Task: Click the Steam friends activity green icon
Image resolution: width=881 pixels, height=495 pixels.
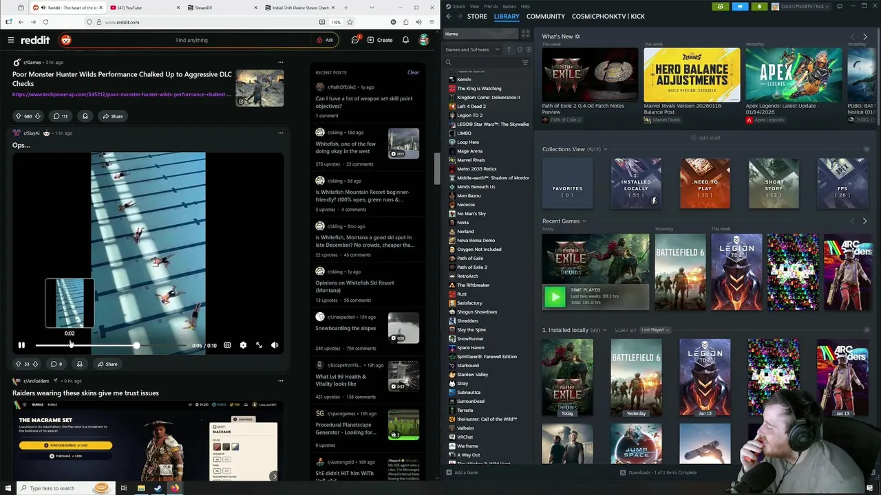Action: pyautogui.click(x=720, y=6)
